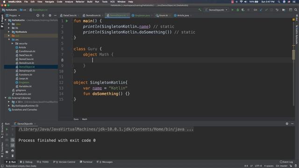The width and height of the screenshot is (299, 168).
Task: Clear all Run console output with trash icon
Action: pos(13,156)
